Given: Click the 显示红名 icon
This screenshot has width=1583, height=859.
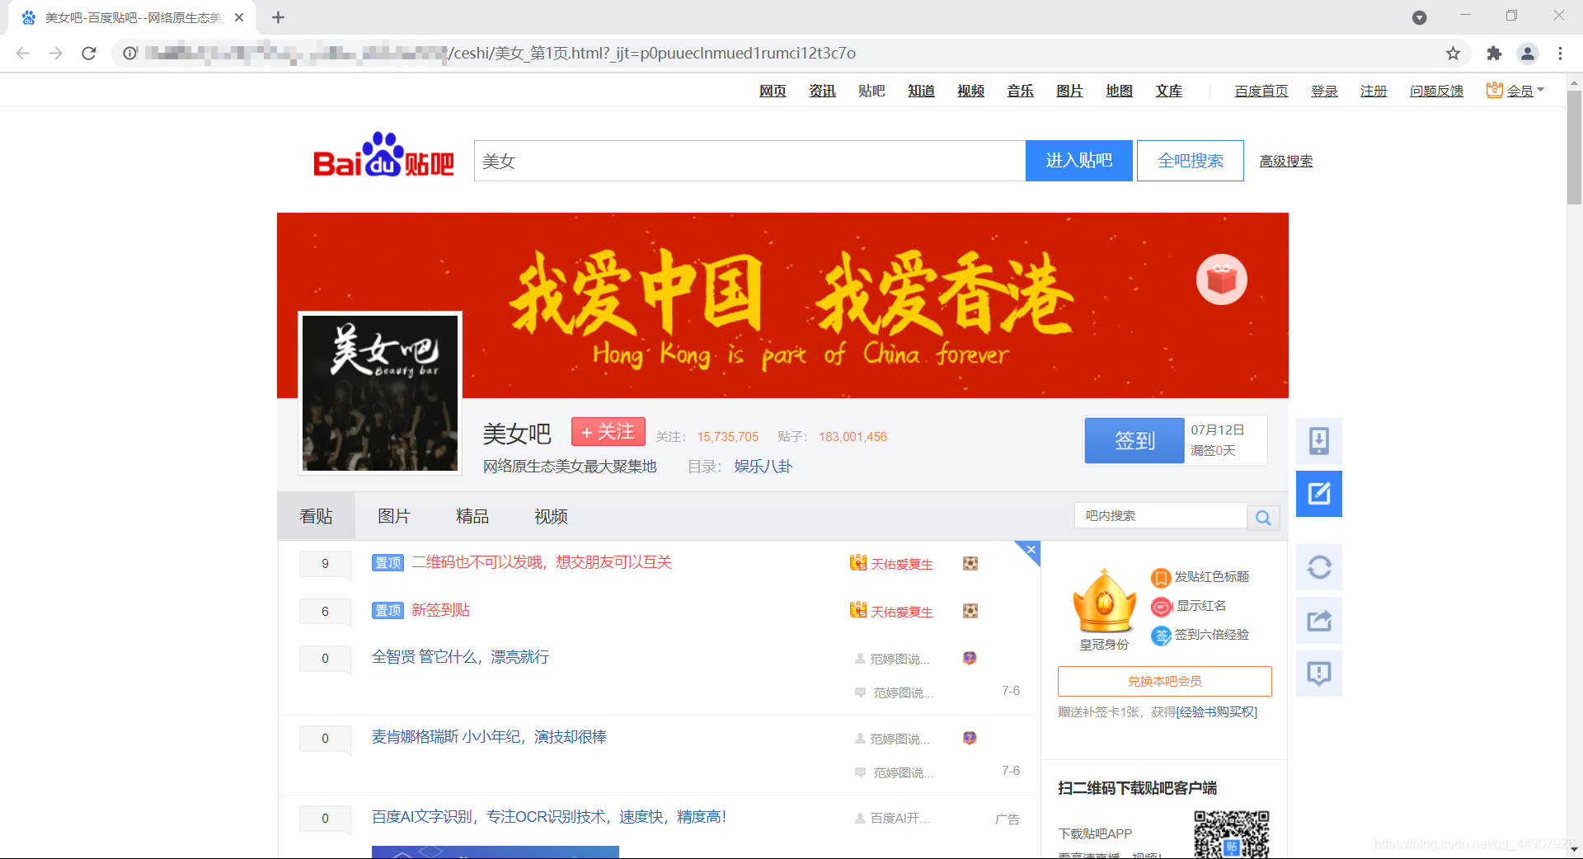Looking at the screenshot, I should [x=1161, y=607].
